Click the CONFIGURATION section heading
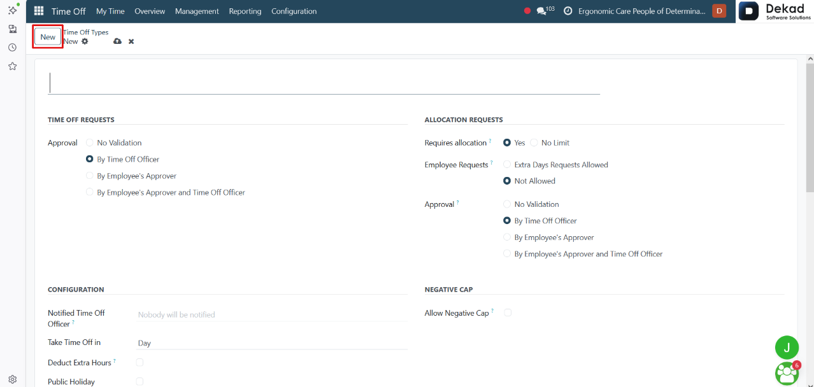This screenshot has height=387, width=814. click(x=76, y=290)
